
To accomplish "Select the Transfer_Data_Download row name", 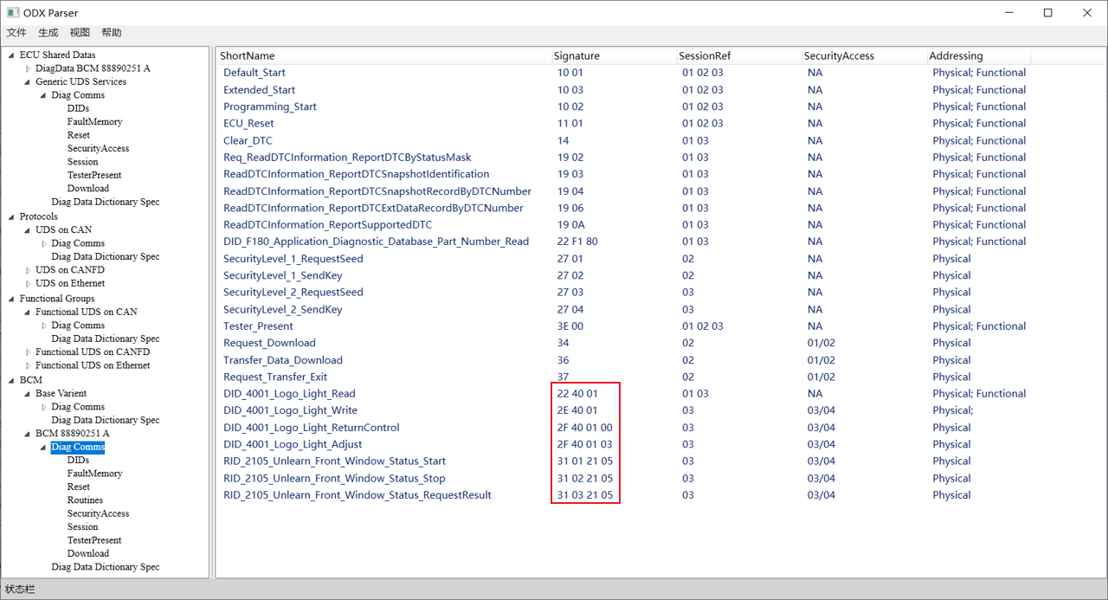I will [x=283, y=360].
